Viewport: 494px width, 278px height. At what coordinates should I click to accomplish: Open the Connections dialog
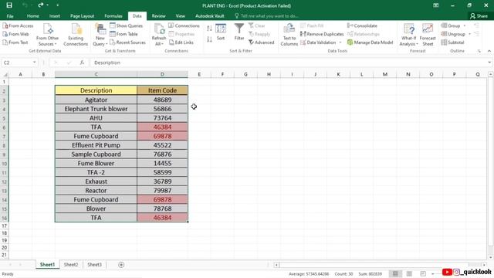tap(184, 25)
